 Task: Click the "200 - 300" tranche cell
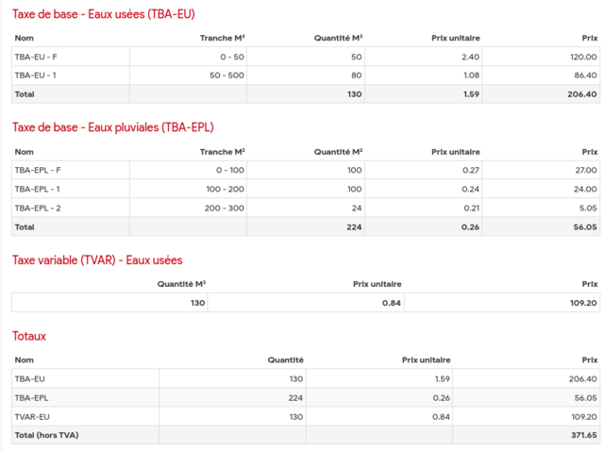[224, 208]
